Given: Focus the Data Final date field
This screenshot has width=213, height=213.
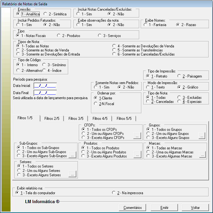Looking at the screenshot, I should [x=45, y=93].
